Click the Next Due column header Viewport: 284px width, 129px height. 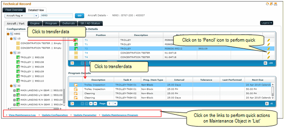point(257,80)
